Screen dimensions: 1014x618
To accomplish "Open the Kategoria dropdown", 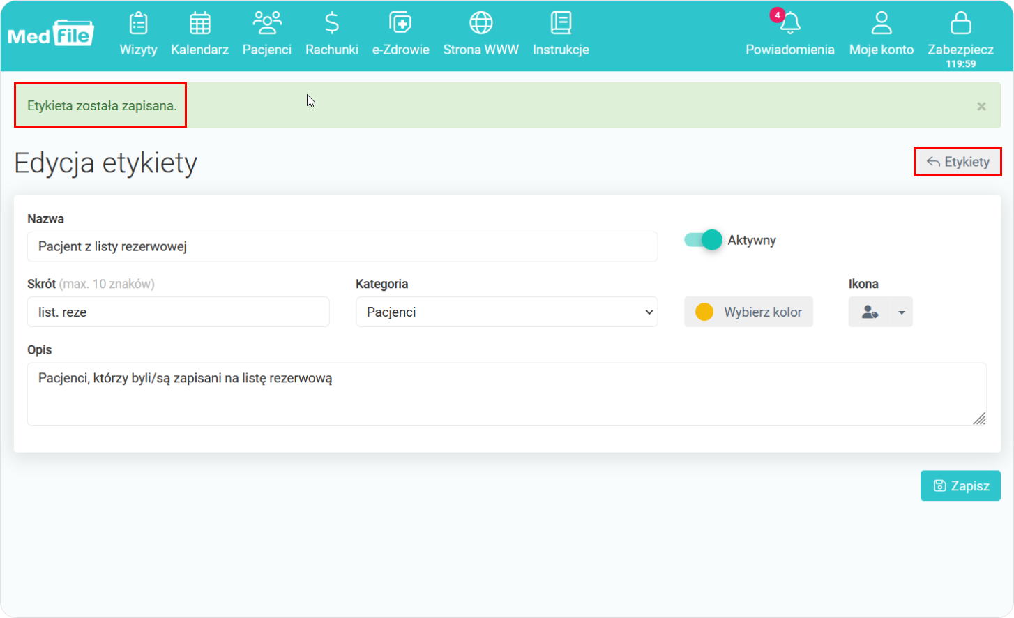I will click(x=506, y=312).
